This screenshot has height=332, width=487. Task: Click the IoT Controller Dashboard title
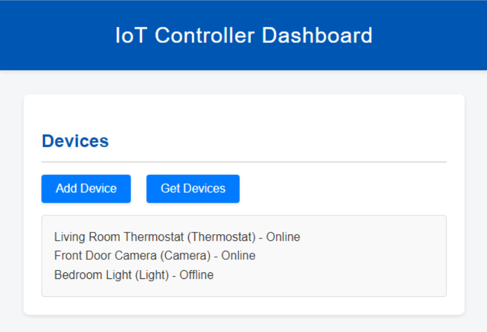tap(243, 35)
